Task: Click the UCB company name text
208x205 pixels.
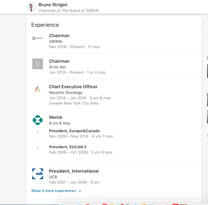Action: coord(53,177)
